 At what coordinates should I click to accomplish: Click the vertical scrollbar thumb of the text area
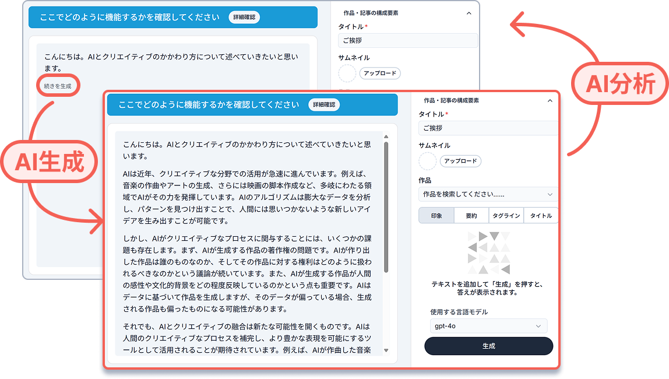386,207
